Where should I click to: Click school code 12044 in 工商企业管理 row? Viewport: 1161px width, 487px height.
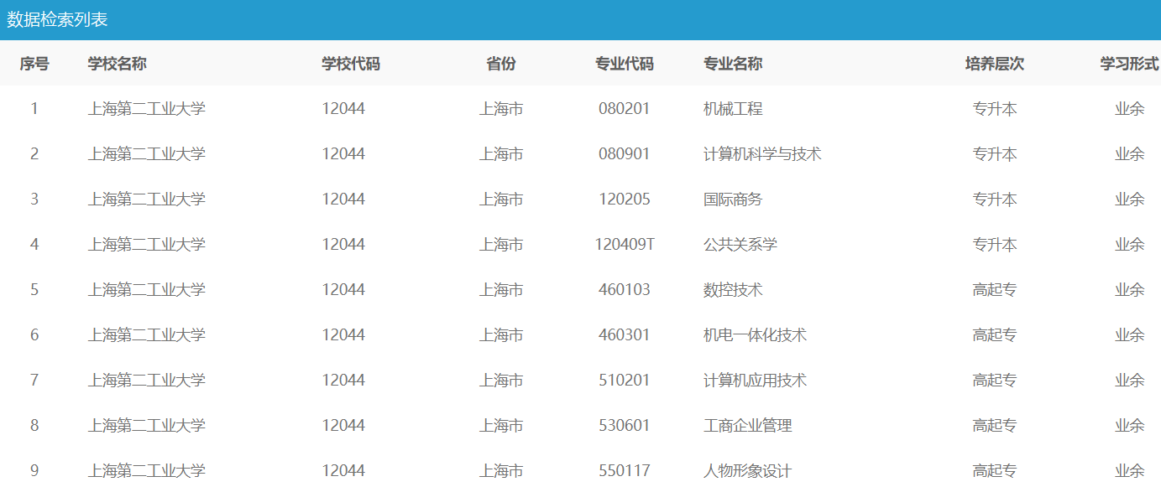click(343, 425)
